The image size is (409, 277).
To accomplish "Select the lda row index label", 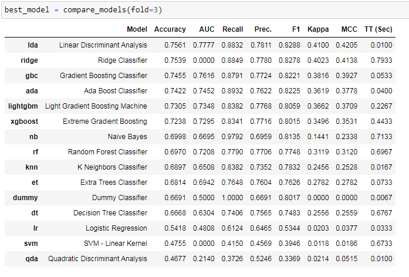I will coord(33,45).
